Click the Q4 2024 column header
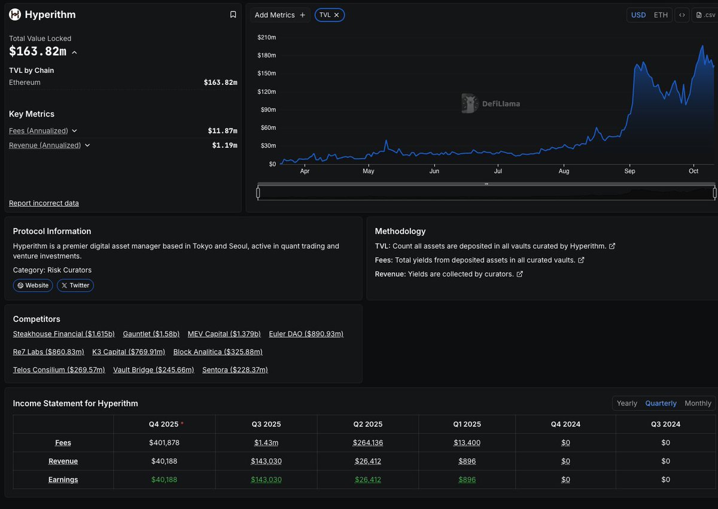The width and height of the screenshot is (718, 509). (x=565, y=424)
